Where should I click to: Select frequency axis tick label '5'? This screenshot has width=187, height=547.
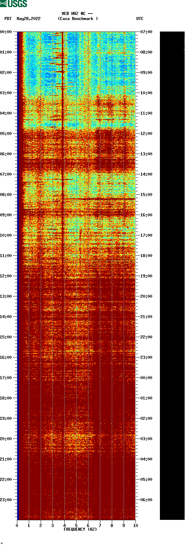click(x=76, y=526)
